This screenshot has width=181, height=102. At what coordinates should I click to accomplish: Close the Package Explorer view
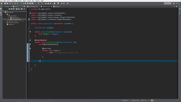[11, 7]
